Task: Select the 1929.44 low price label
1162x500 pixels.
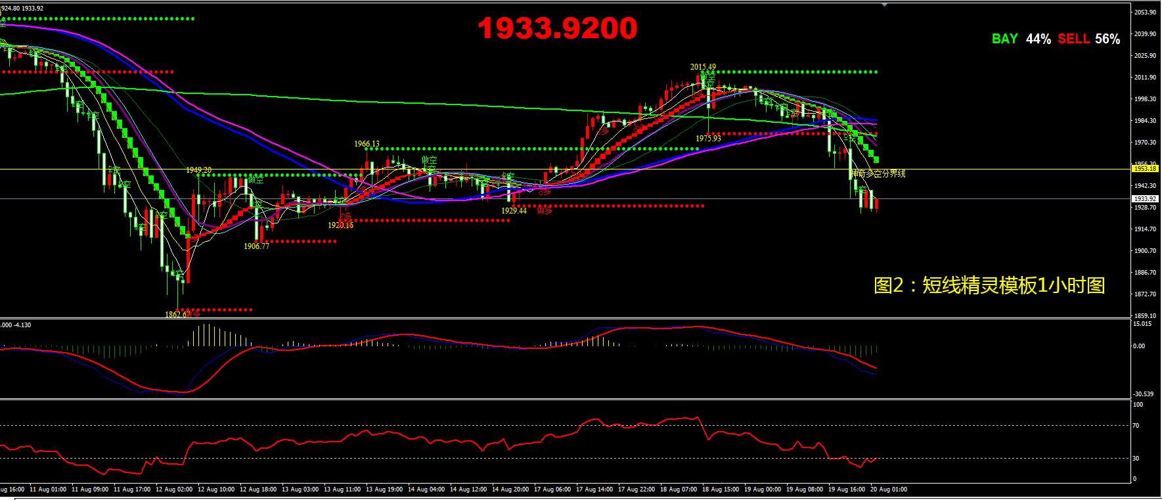Action: click(x=514, y=210)
